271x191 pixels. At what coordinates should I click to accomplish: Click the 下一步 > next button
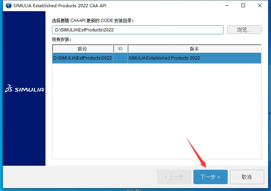coord(210,177)
